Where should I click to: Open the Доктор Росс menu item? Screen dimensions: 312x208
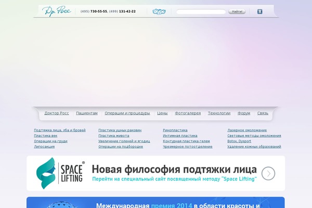coord(57,113)
